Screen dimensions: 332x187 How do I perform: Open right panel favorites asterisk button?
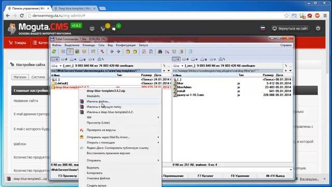(286, 71)
